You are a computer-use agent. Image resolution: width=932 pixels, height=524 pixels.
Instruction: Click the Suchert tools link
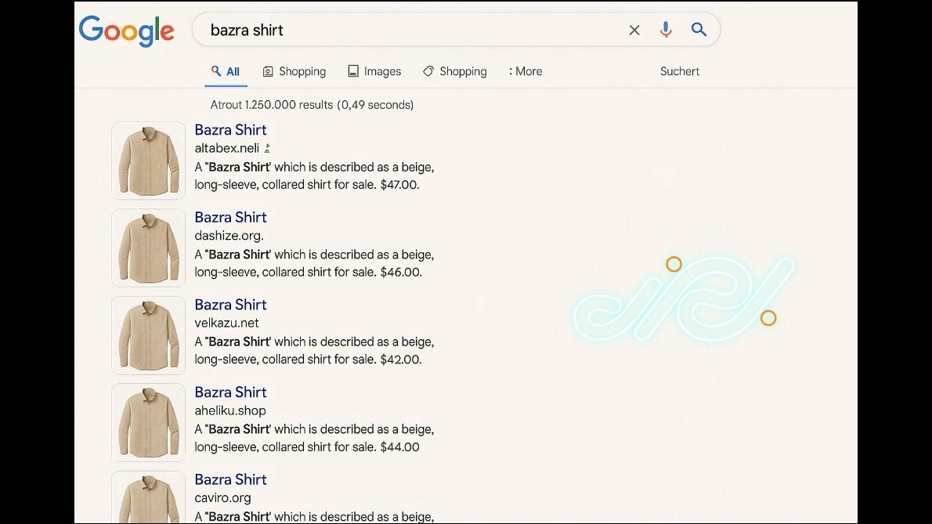tap(679, 71)
